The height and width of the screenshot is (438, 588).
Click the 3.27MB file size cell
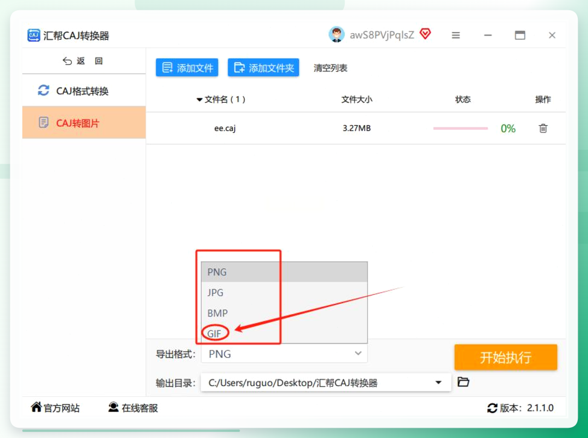tap(357, 128)
